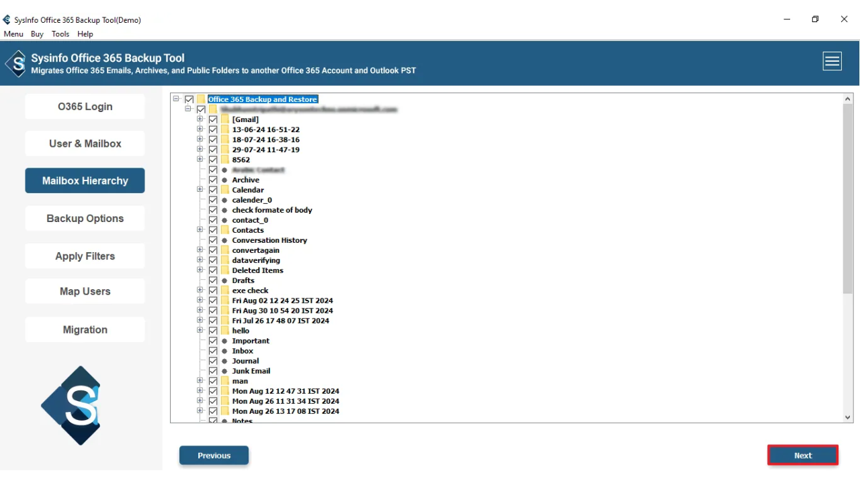The width and height of the screenshot is (860, 483).
Task: Go to the O365 Login step
Action: 85,107
